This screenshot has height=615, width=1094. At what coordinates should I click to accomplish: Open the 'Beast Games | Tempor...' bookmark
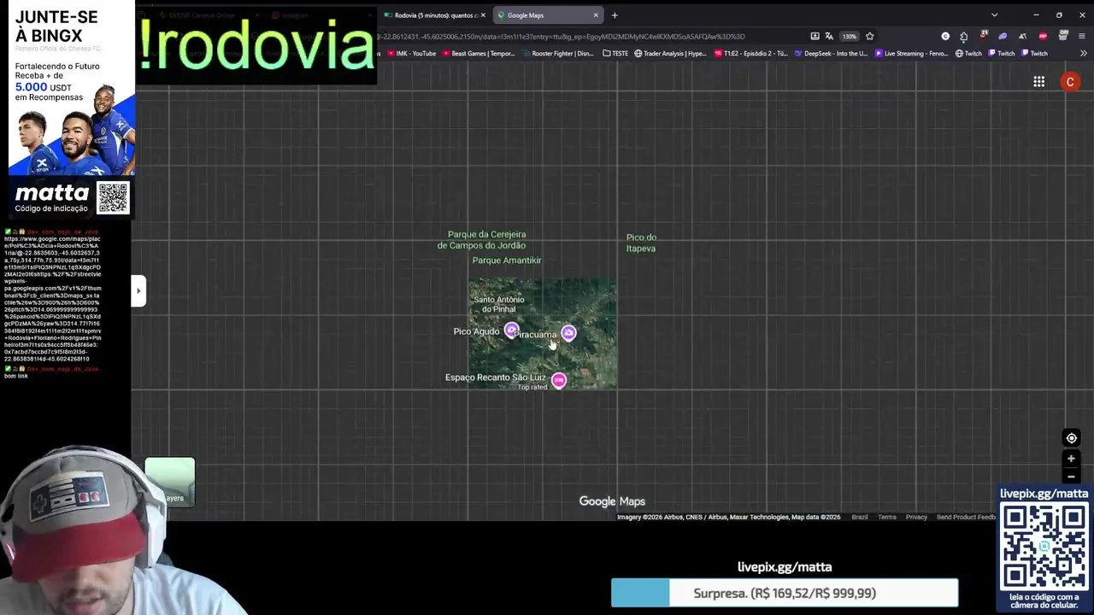click(x=478, y=53)
